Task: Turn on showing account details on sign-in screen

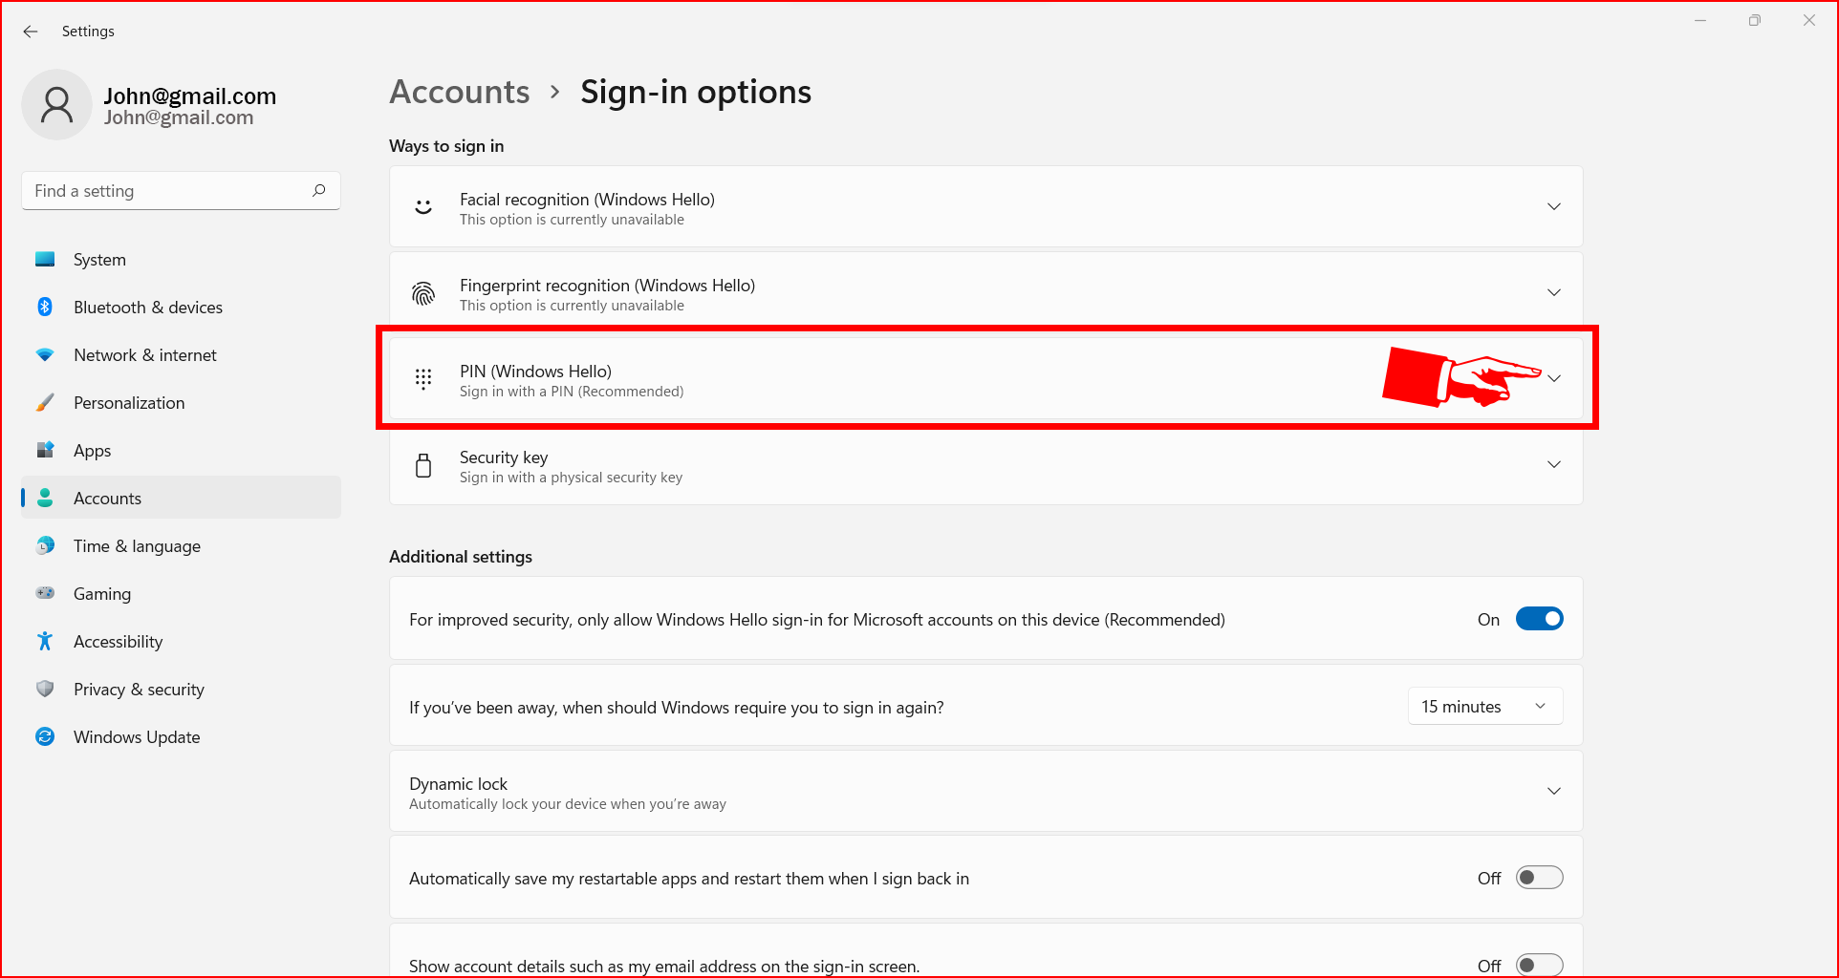Action: coord(1539,965)
